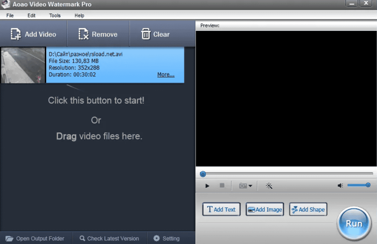The width and height of the screenshot is (377, 244).
Task: Start processing with the Run button
Action: click(x=354, y=223)
